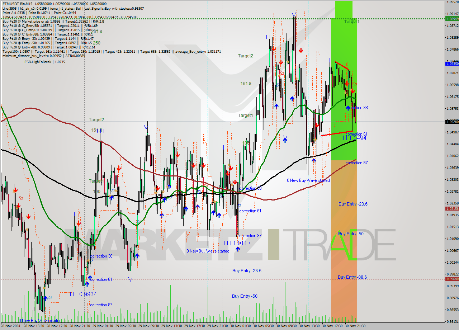Click the 1.0828 price axis tick
This screenshot has height=330, width=459.
tap(453, 37)
